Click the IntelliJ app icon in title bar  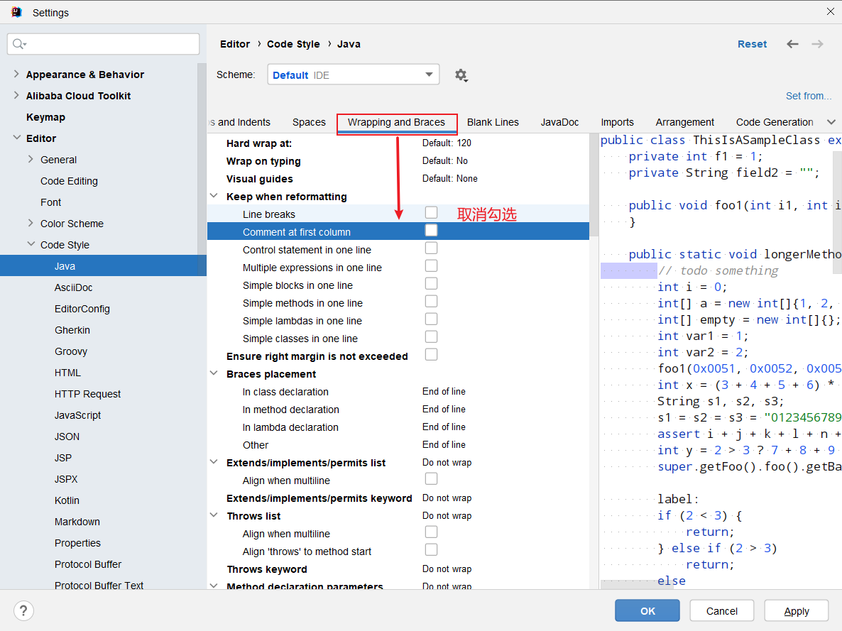click(x=16, y=12)
